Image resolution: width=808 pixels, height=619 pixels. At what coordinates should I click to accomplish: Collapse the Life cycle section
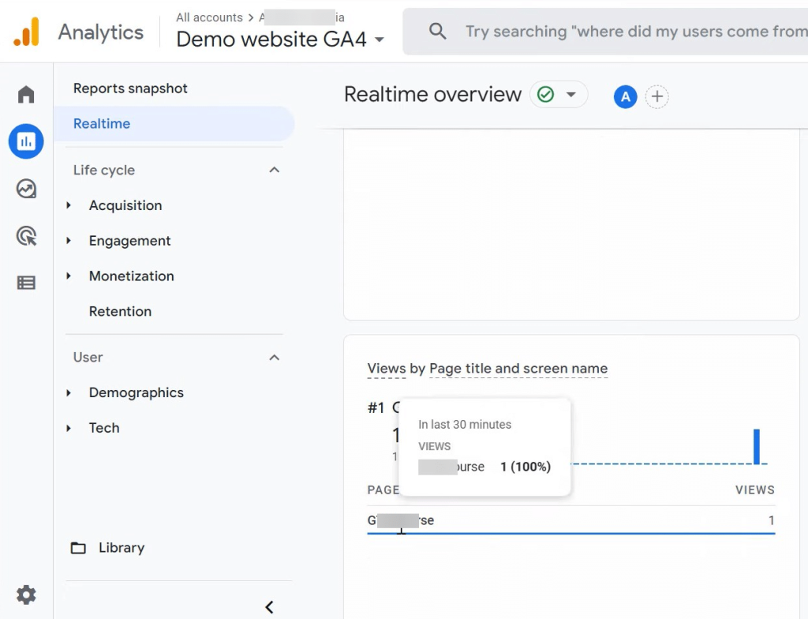click(274, 171)
